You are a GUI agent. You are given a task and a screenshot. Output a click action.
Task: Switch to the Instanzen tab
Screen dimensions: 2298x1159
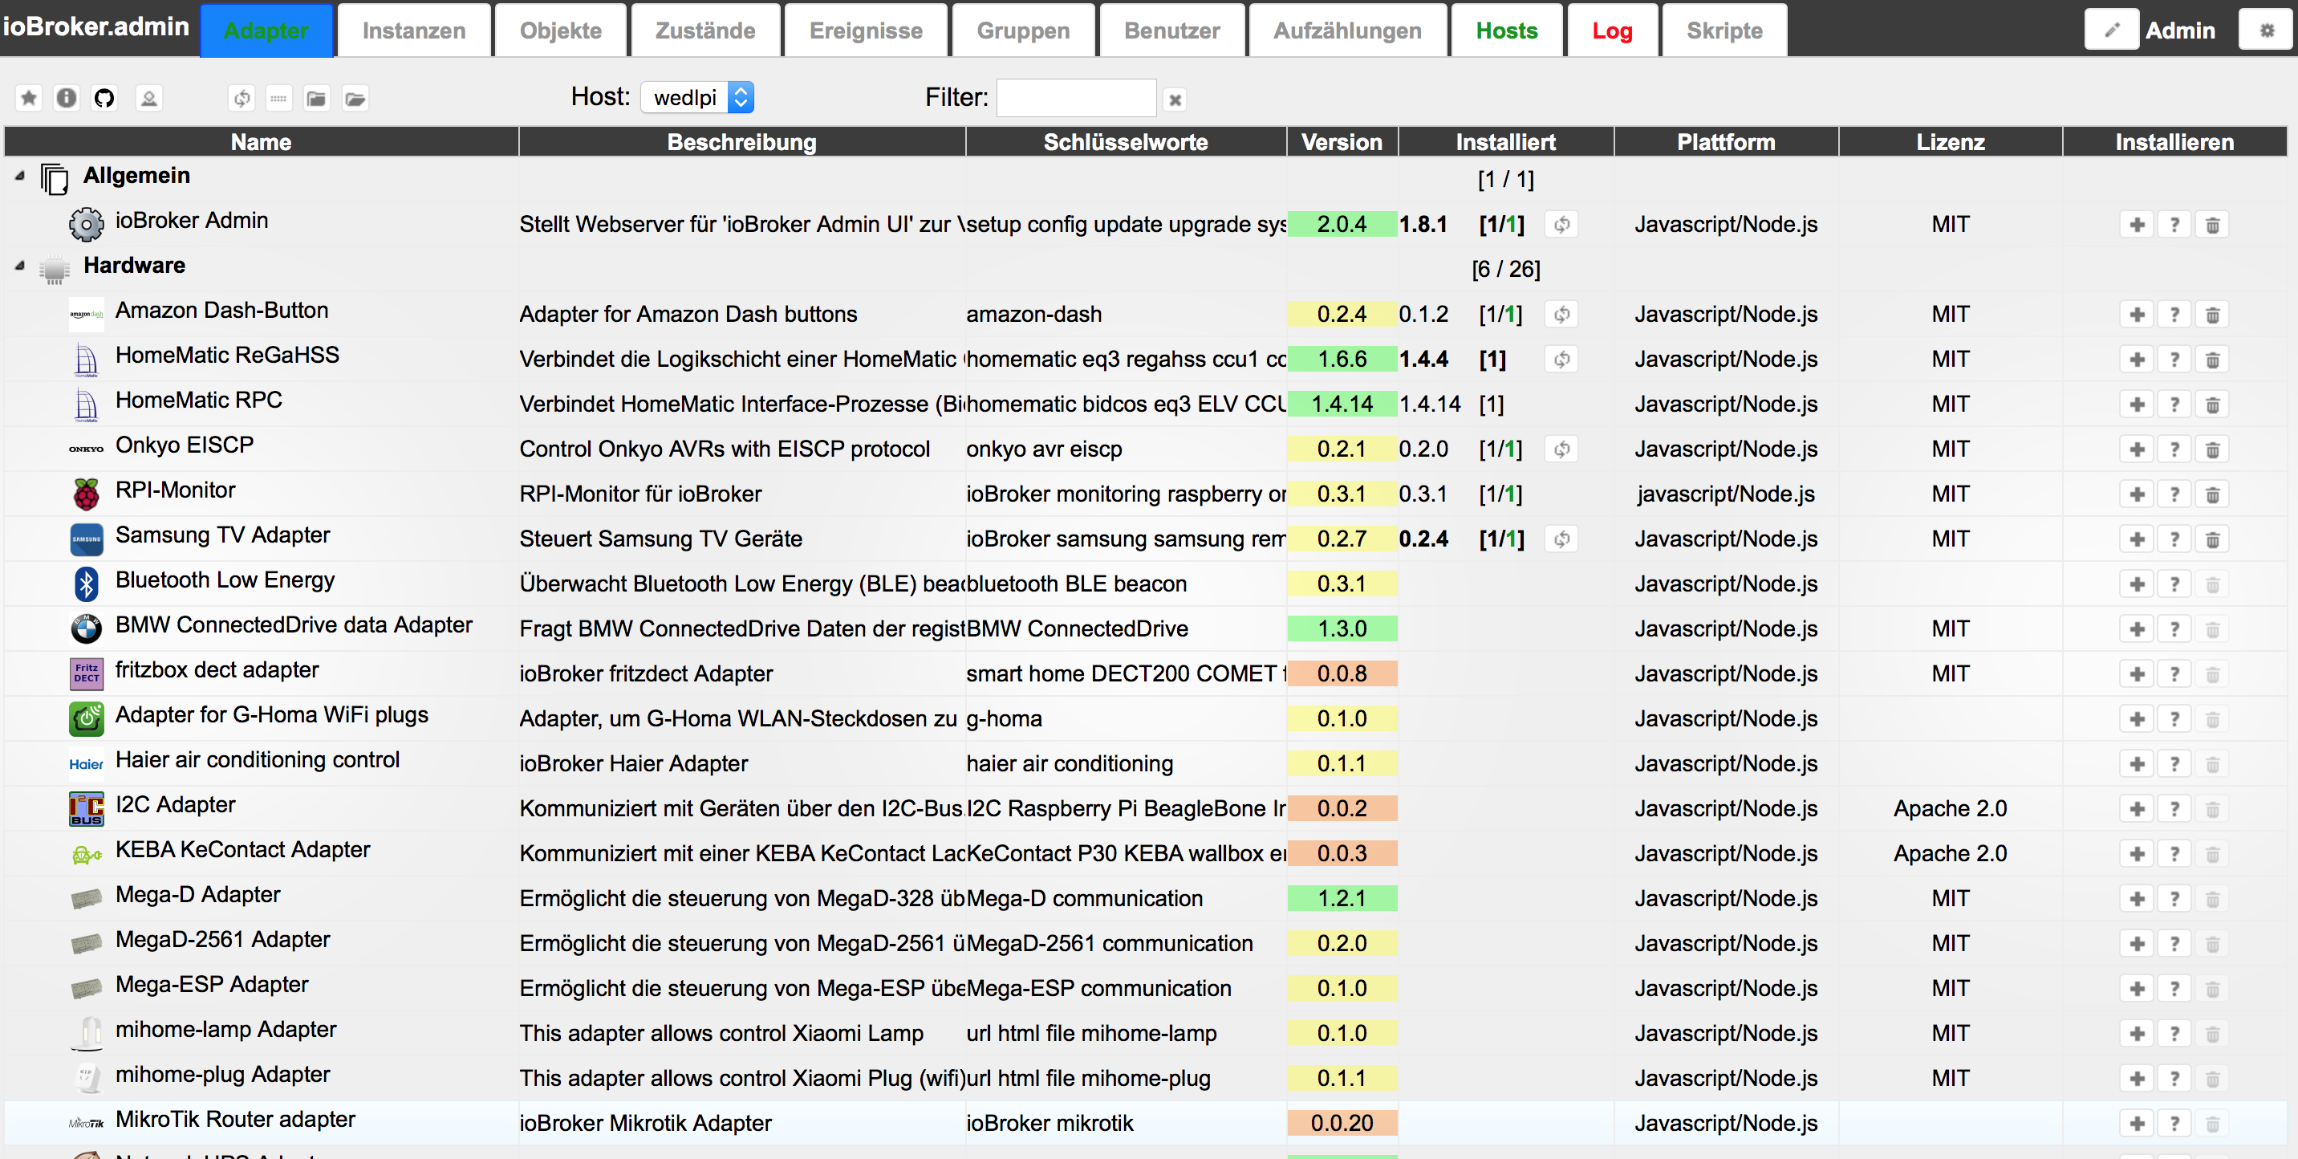click(414, 31)
